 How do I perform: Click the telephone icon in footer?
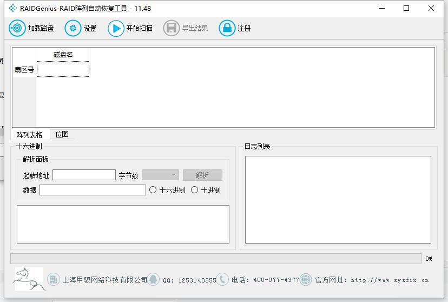pos(222,279)
